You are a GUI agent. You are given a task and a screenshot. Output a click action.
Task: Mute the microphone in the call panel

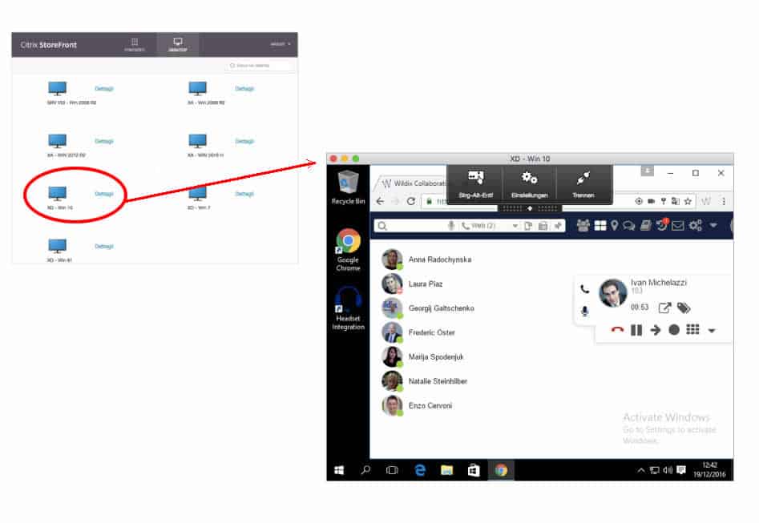tap(584, 311)
